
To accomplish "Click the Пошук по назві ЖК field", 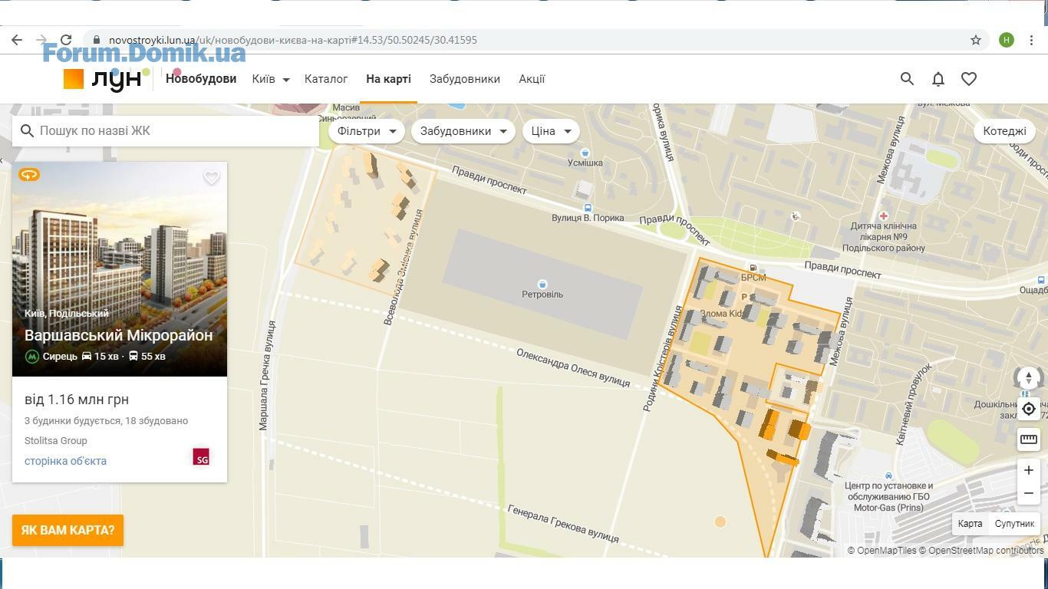I will pyautogui.click(x=166, y=131).
